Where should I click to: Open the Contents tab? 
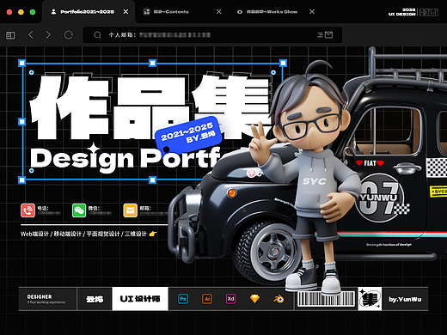point(171,12)
